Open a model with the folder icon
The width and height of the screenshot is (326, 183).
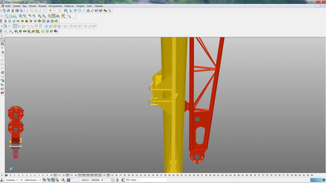click(x=8, y=10)
